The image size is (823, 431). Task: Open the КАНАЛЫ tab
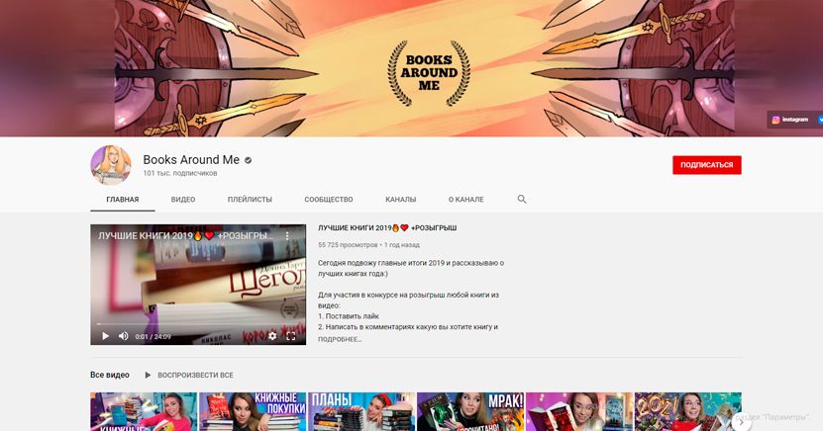[400, 200]
